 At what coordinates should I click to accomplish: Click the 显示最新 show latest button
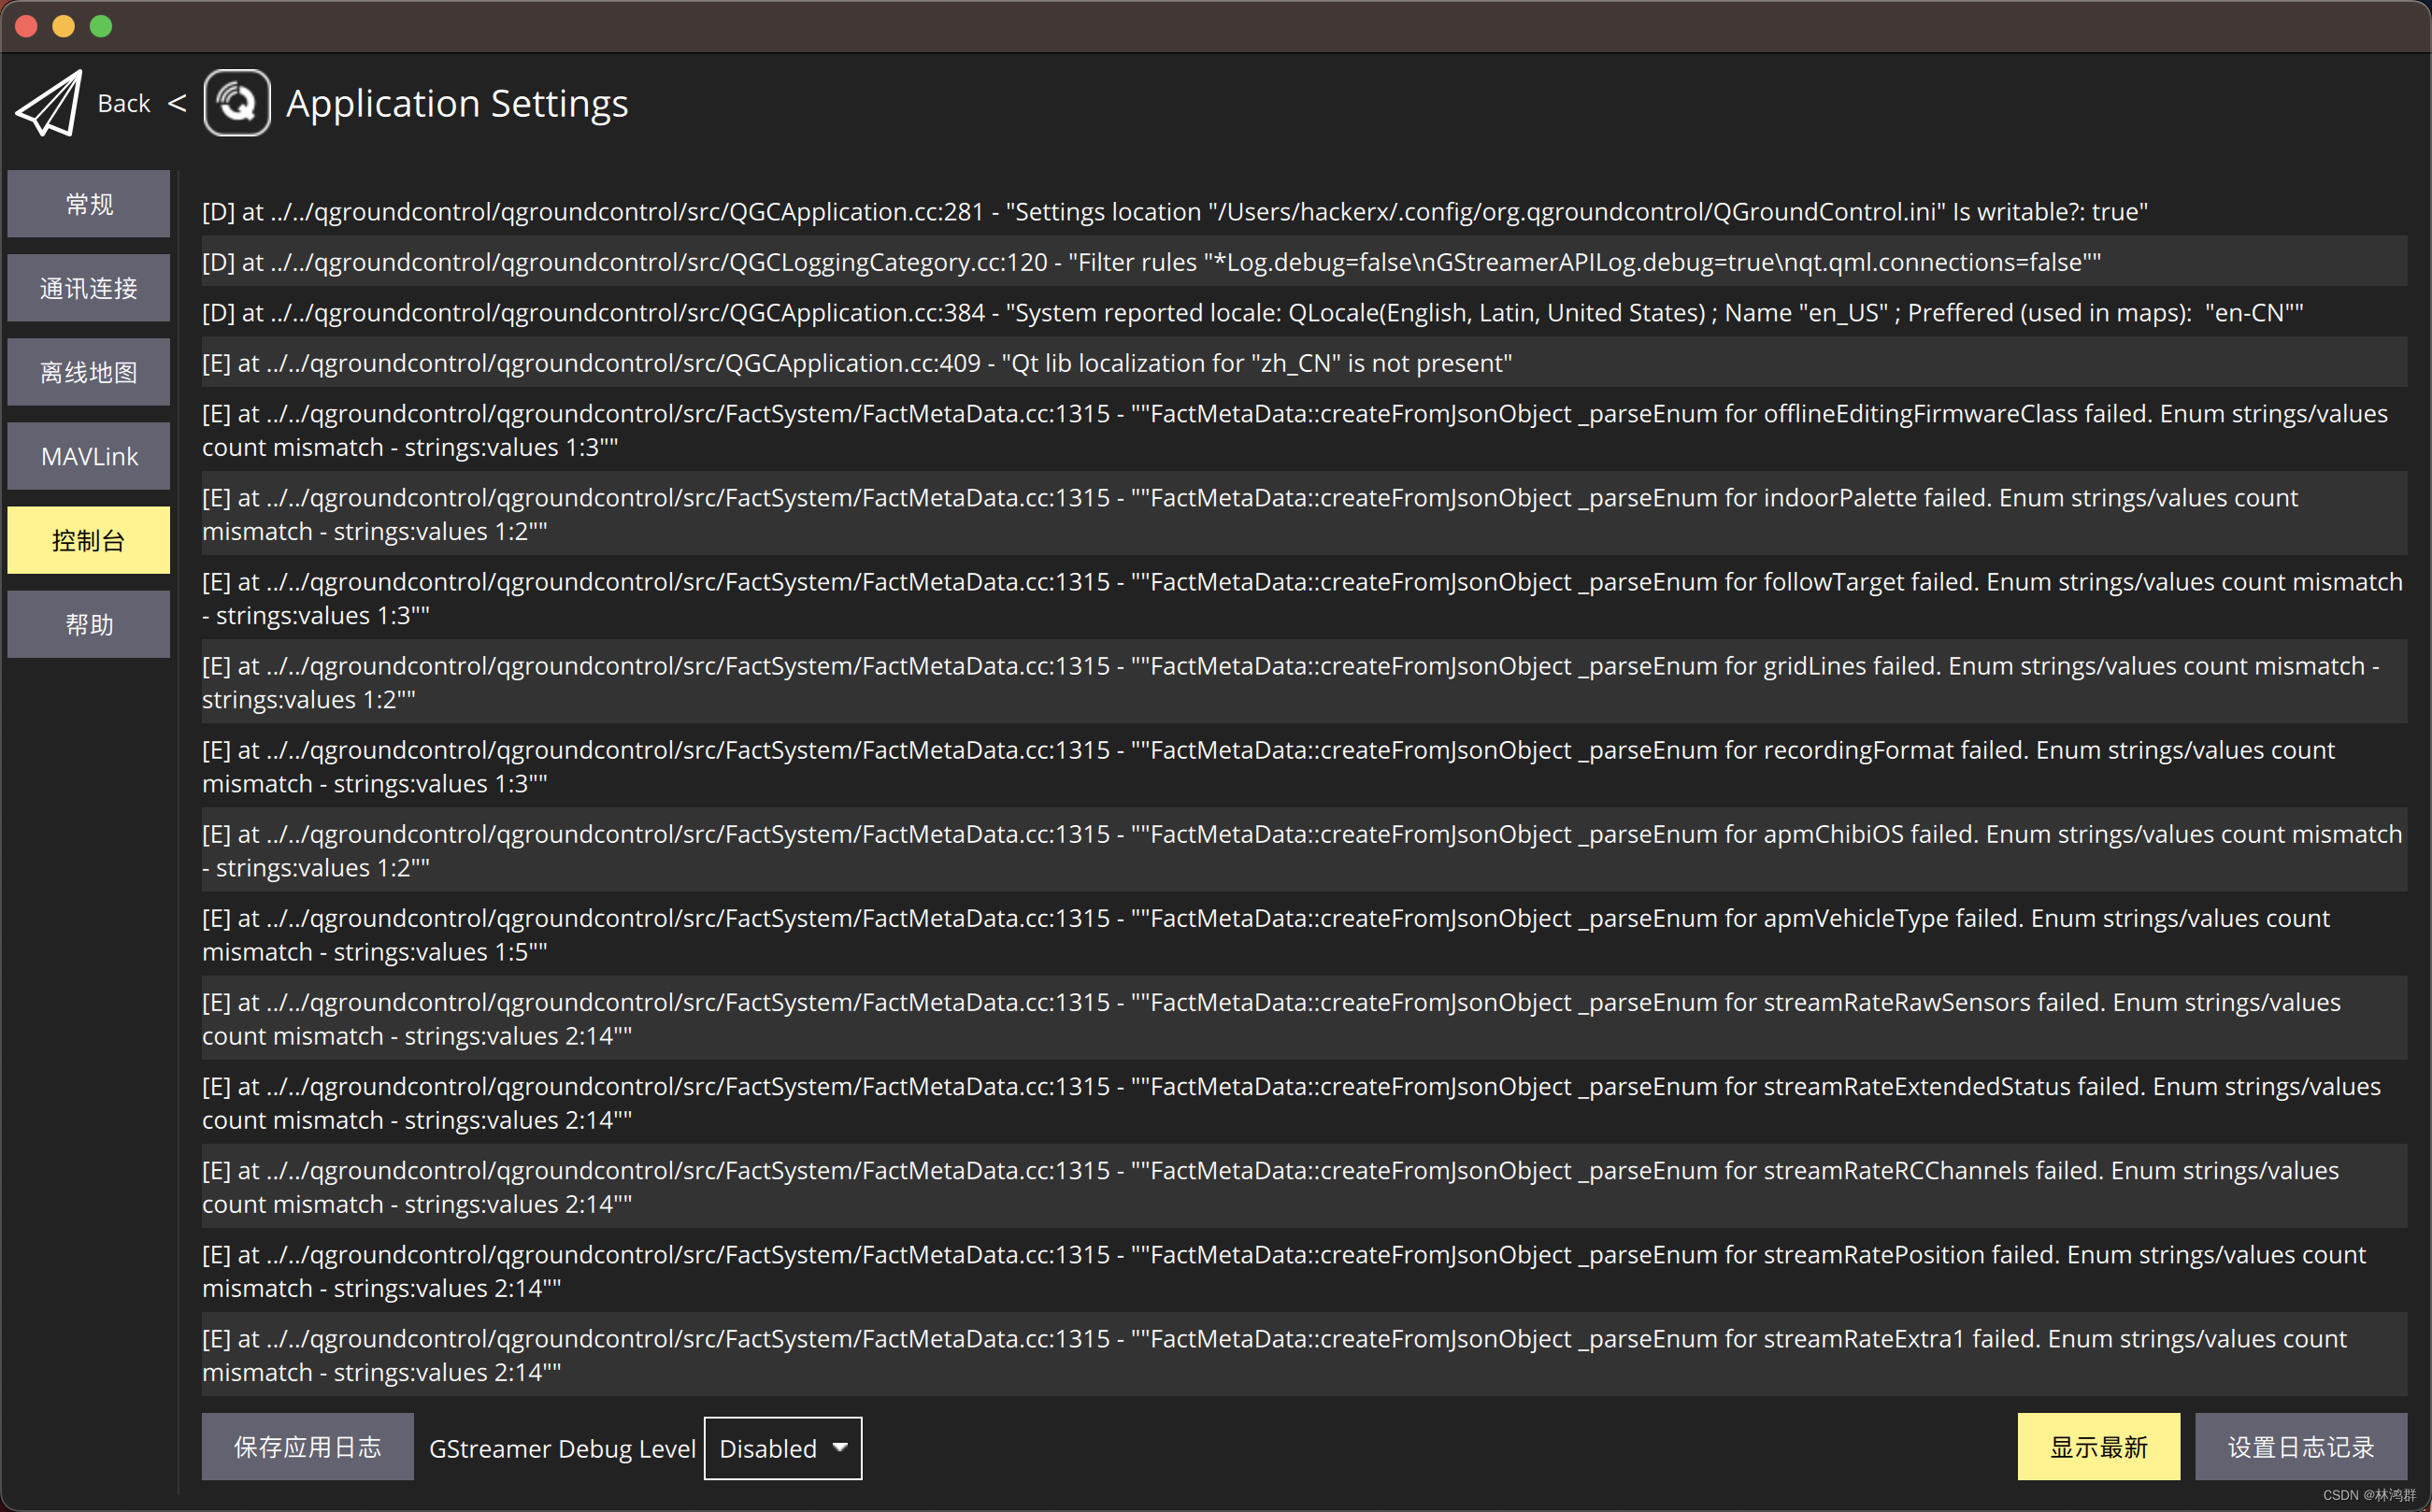tap(2098, 1446)
